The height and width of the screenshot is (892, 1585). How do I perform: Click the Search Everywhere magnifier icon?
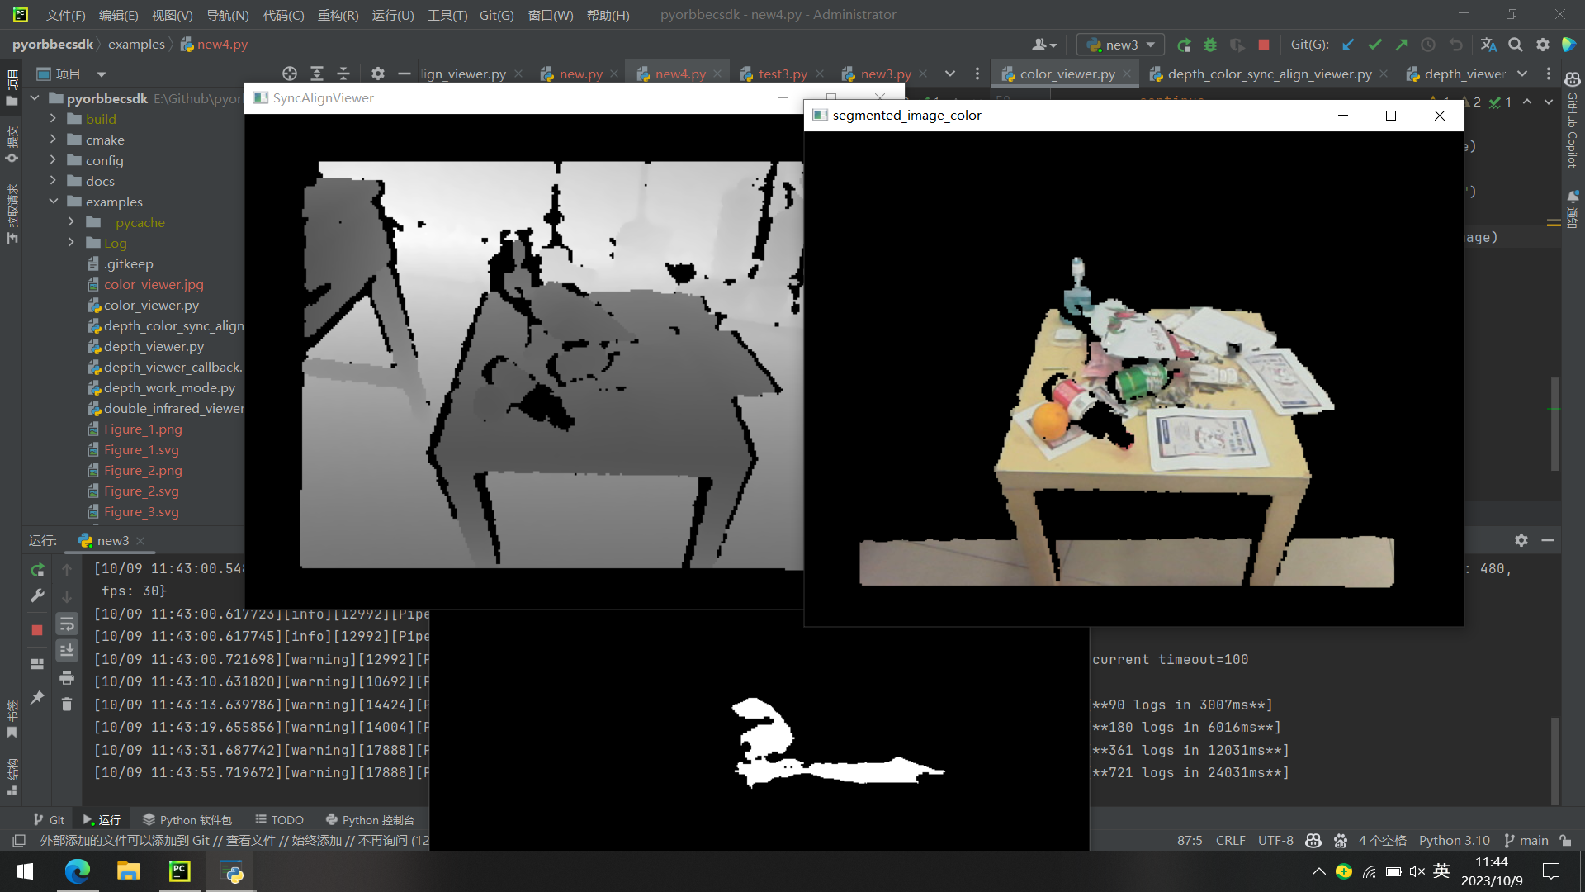tap(1516, 45)
